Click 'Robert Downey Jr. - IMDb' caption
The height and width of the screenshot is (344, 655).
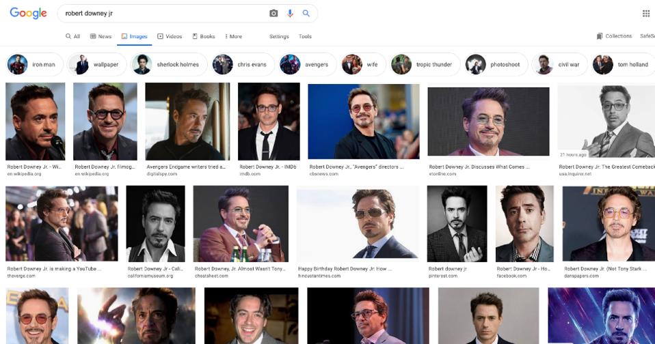click(268, 167)
